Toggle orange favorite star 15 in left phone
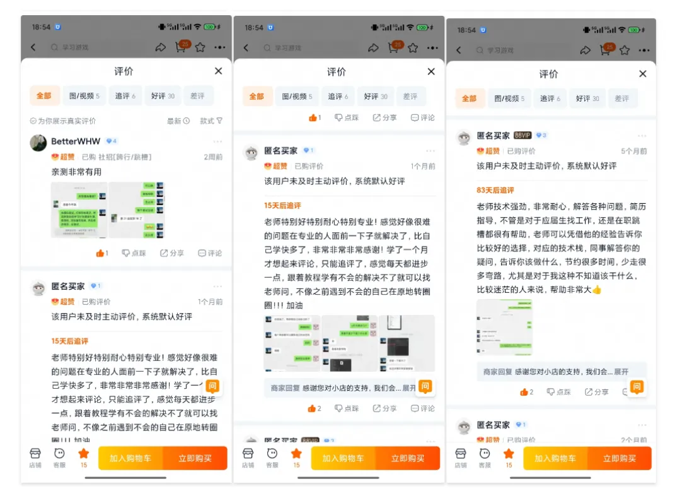The image size is (682, 503). (x=83, y=458)
